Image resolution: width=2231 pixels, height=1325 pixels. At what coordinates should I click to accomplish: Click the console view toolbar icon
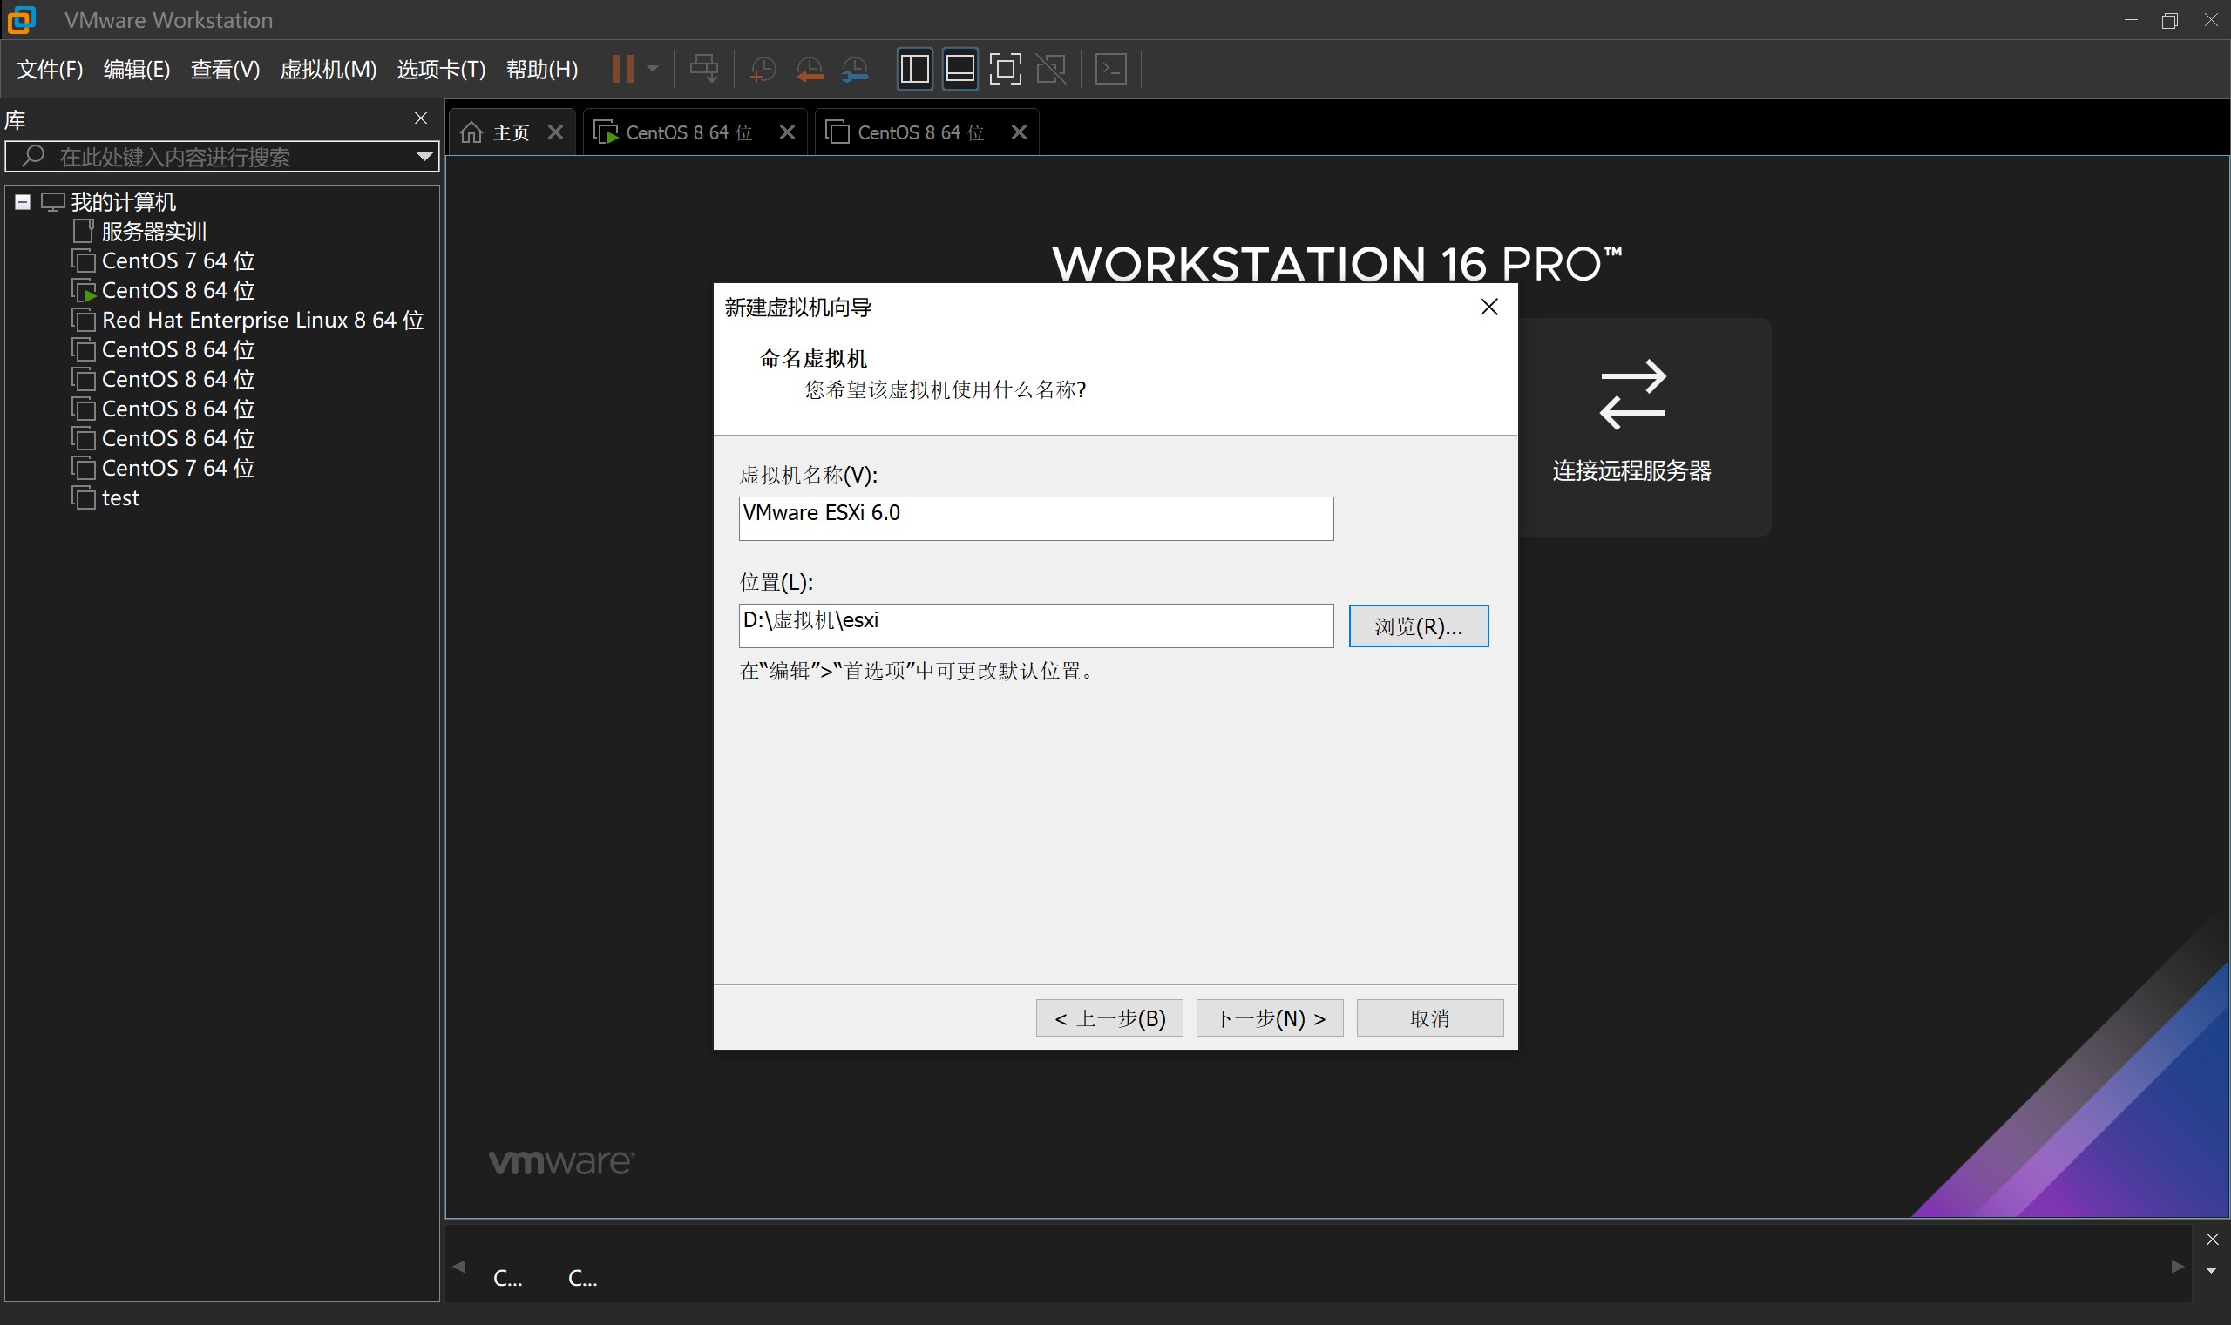1111,69
